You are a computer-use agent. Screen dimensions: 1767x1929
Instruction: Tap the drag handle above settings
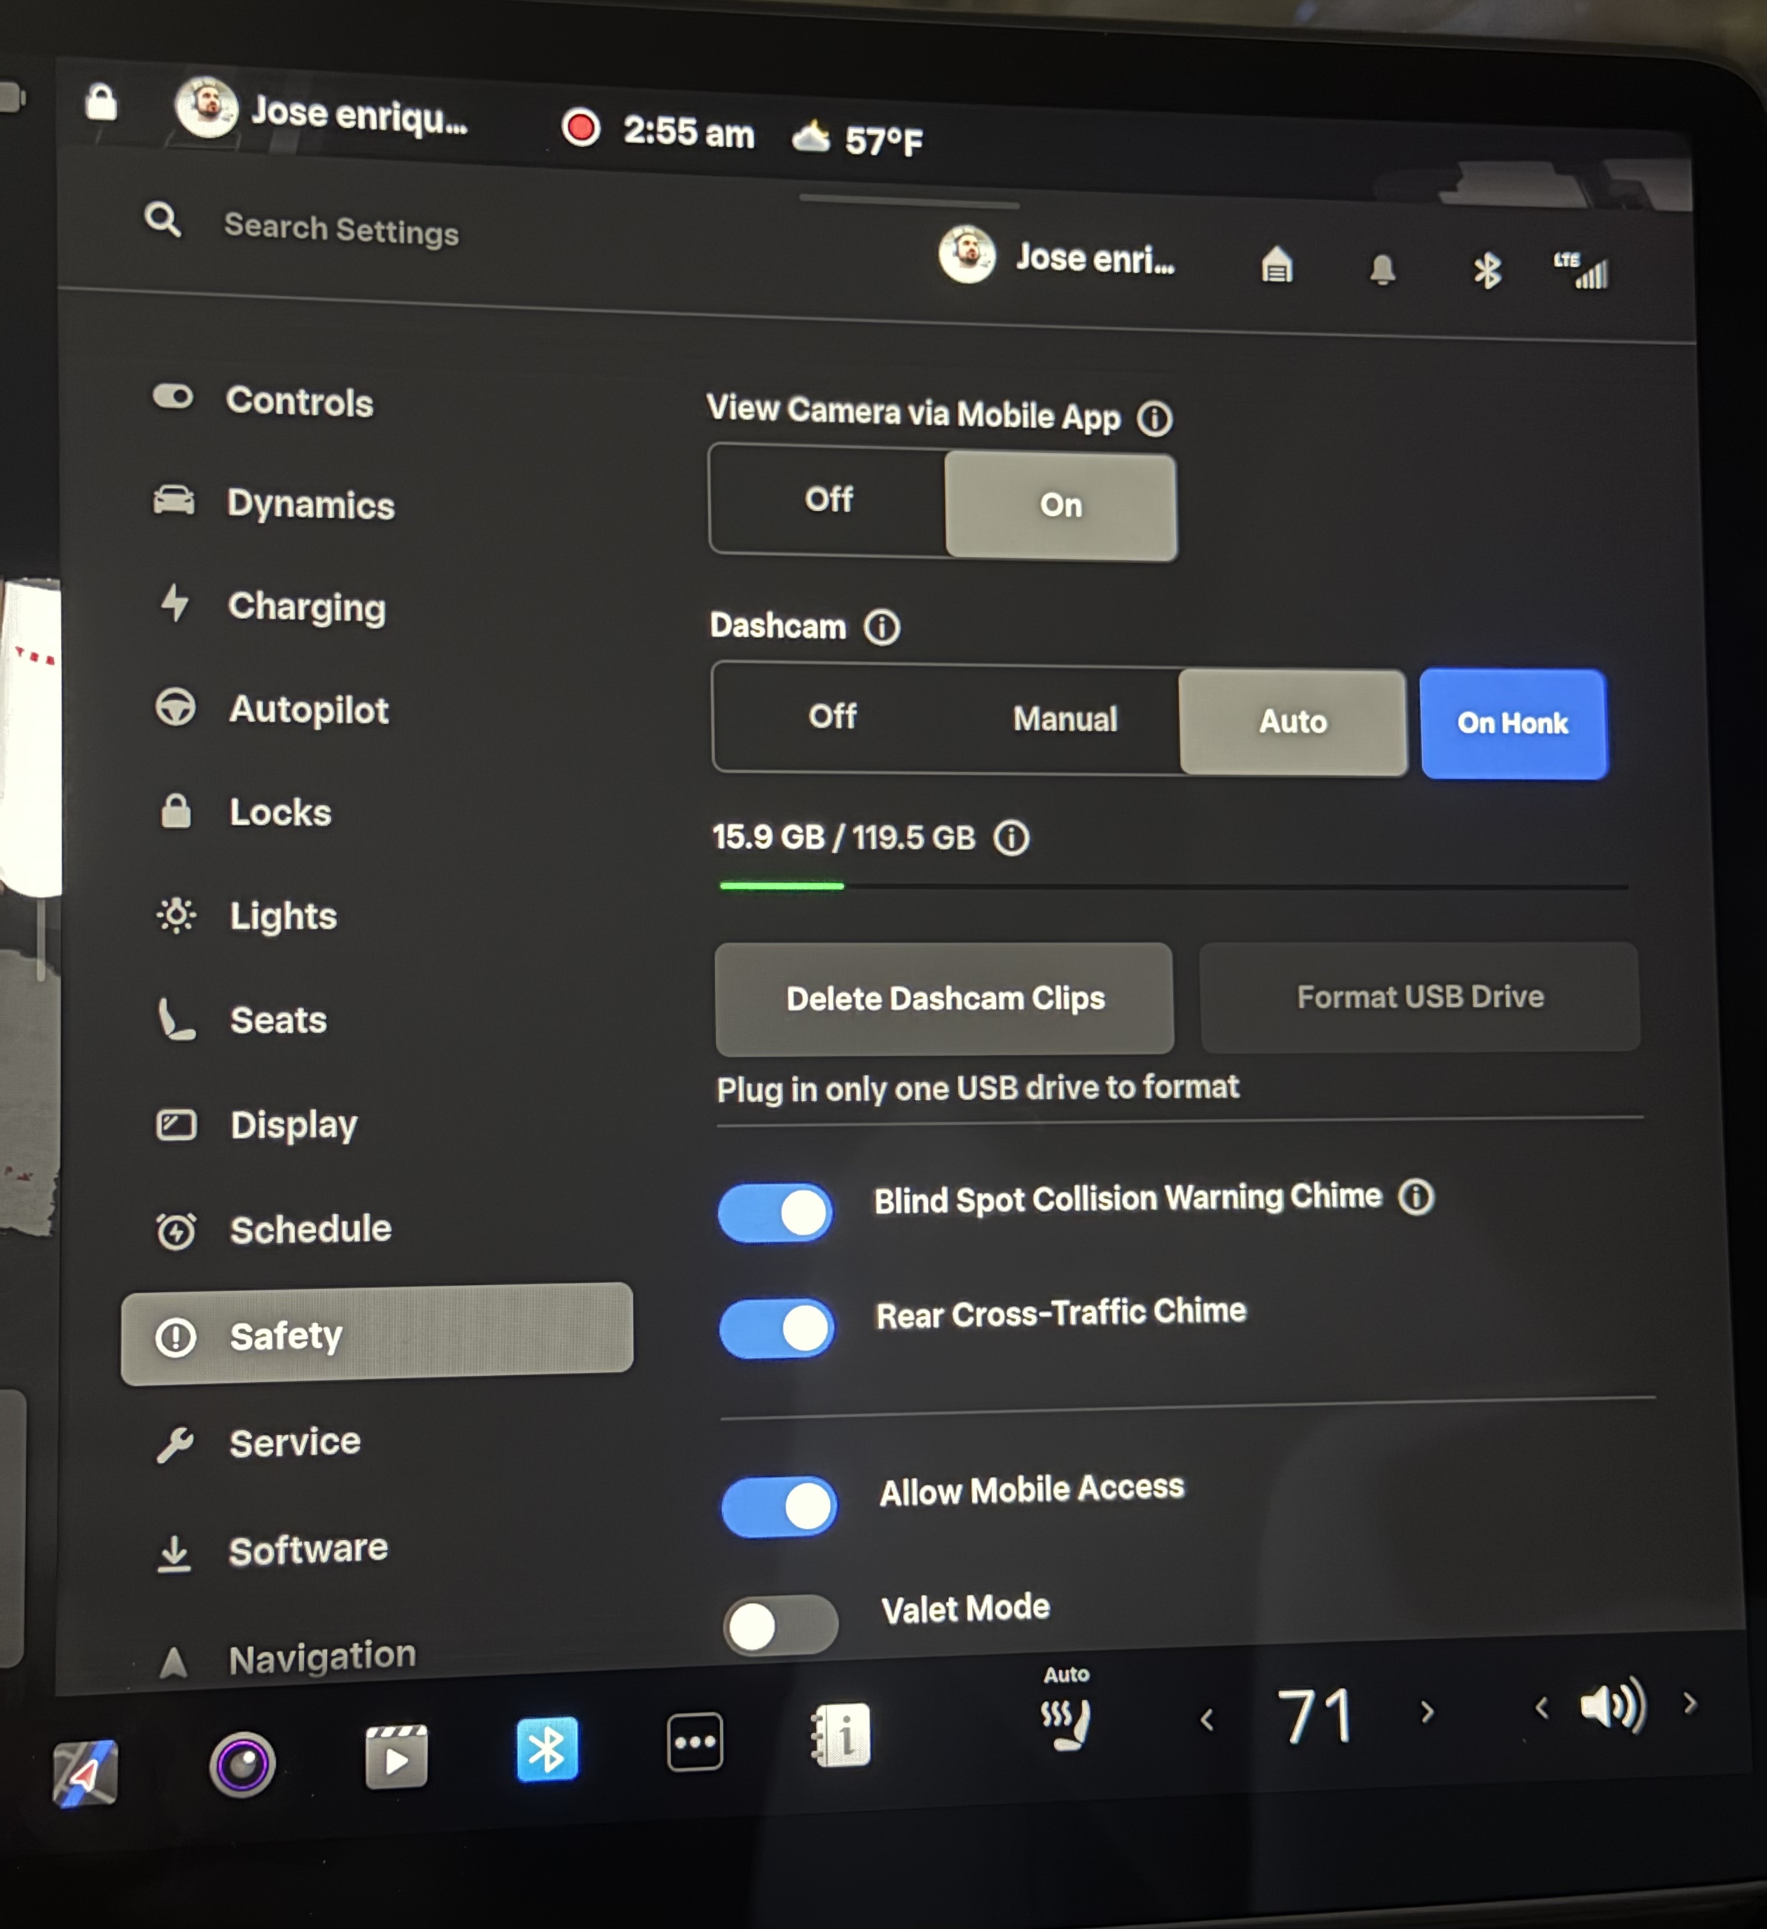pyautogui.click(x=909, y=201)
